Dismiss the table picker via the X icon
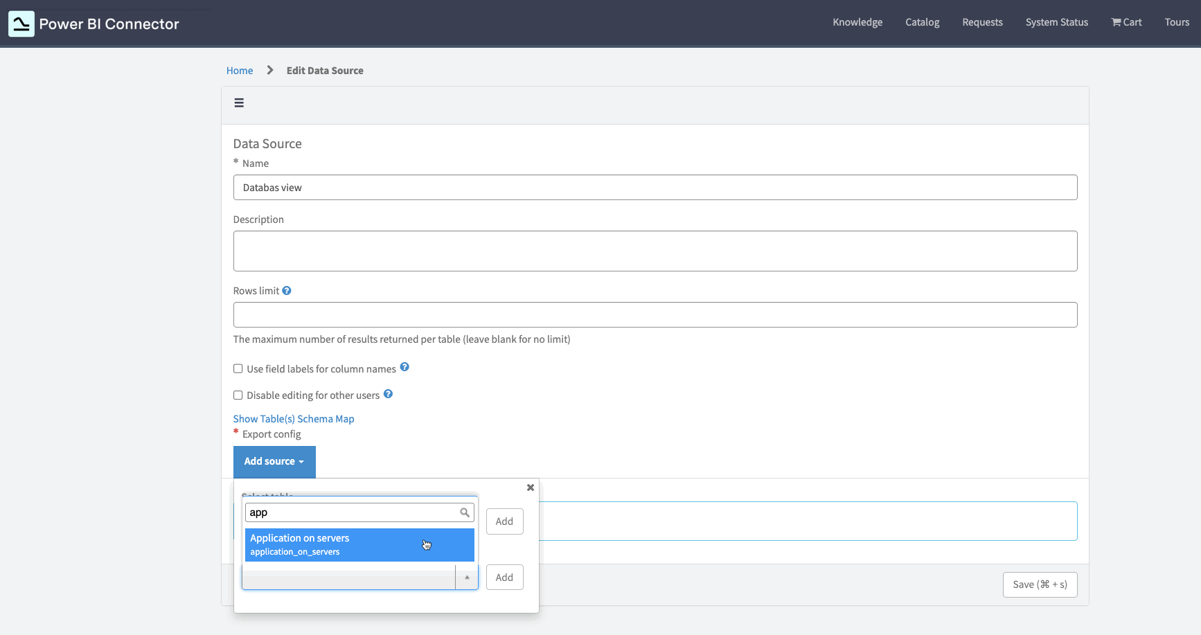 click(x=530, y=488)
